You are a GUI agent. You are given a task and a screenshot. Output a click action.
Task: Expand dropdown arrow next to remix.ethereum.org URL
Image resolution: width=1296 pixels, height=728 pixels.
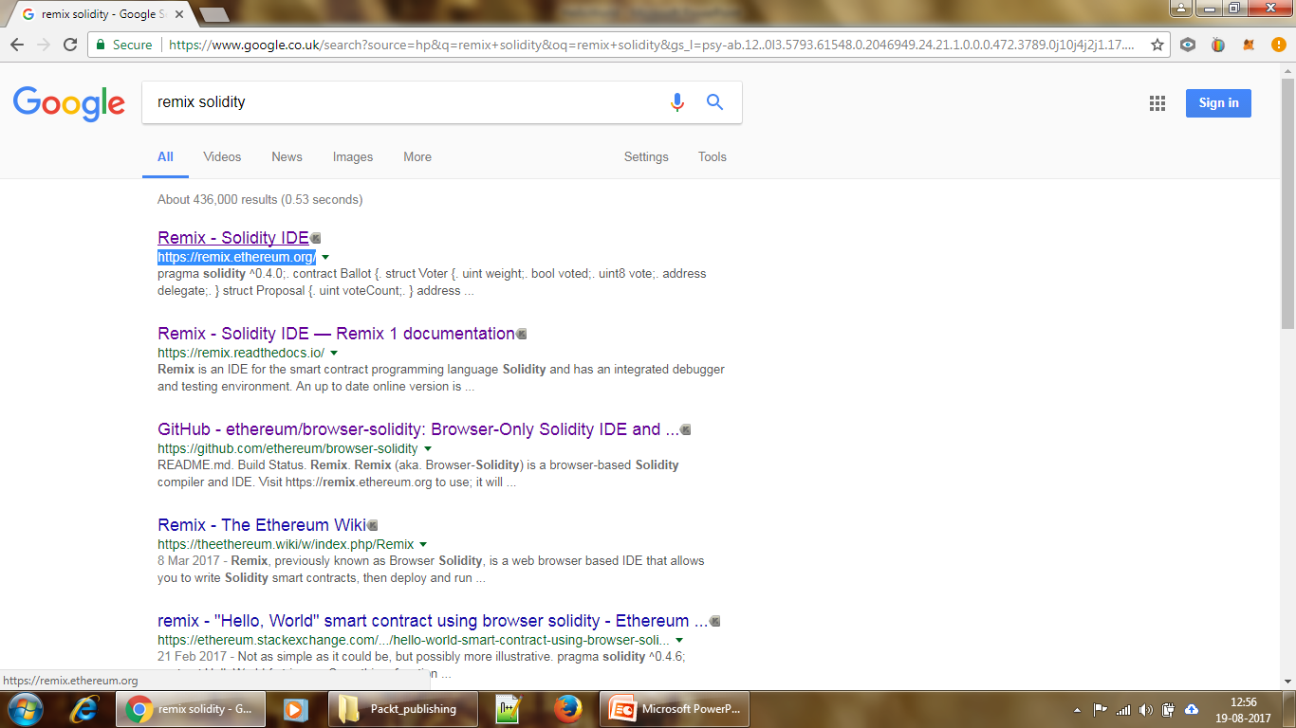point(325,258)
